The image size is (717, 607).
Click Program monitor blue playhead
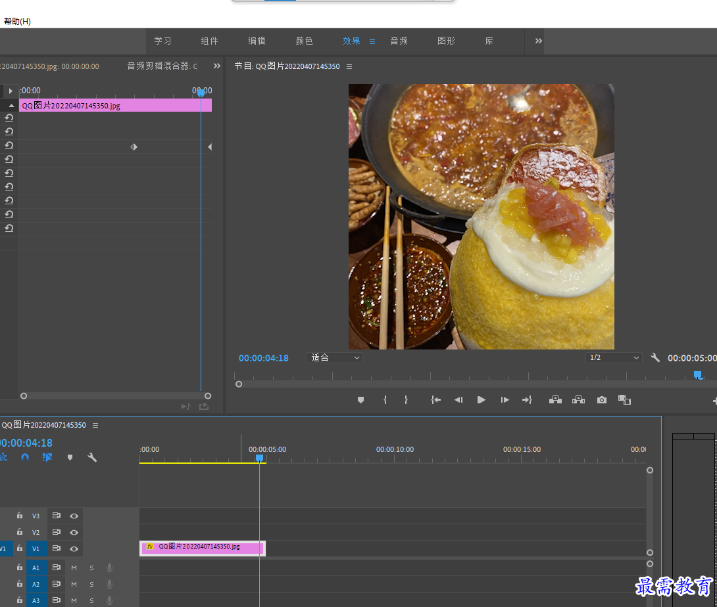[x=698, y=375]
